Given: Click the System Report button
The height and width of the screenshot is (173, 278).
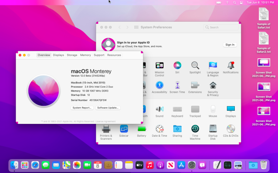Looking at the screenshot, I should (x=82, y=108).
